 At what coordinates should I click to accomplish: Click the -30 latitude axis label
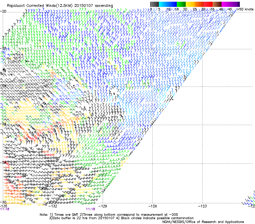3,202
